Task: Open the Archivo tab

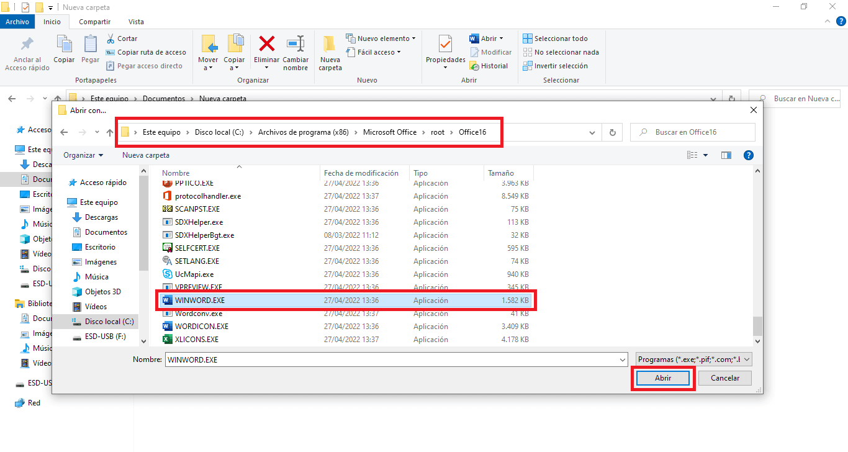Action: [x=17, y=22]
